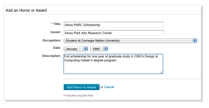Click the Occupation field label
The width and height of the screenshot is (209, 108).
click(x=52, y=40)
